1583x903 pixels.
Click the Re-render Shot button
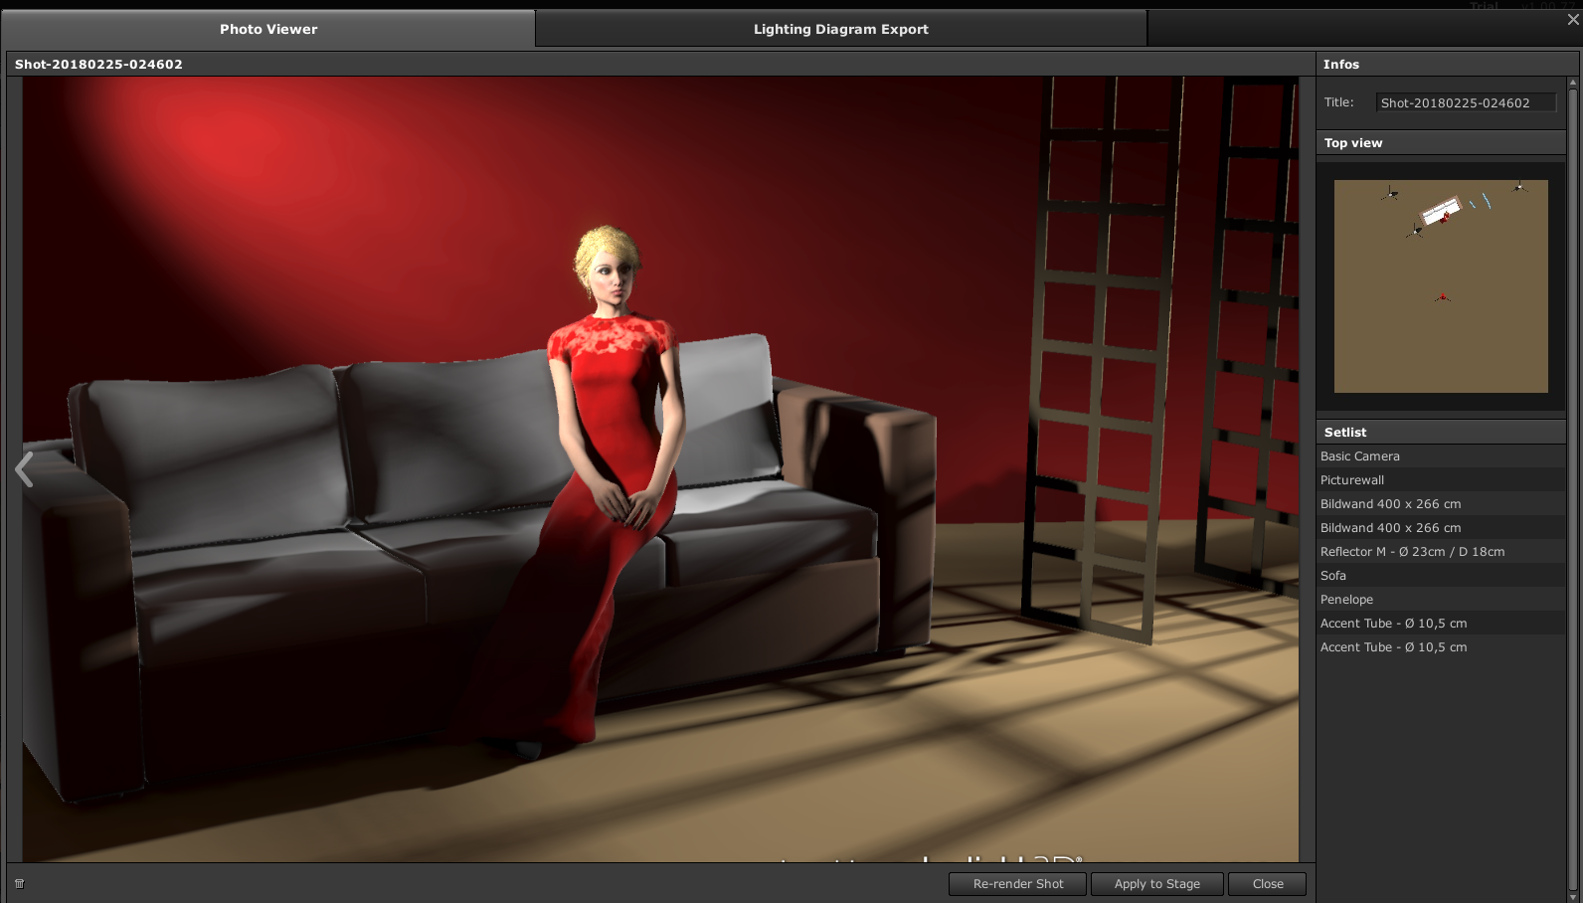tap(1017, 884)
